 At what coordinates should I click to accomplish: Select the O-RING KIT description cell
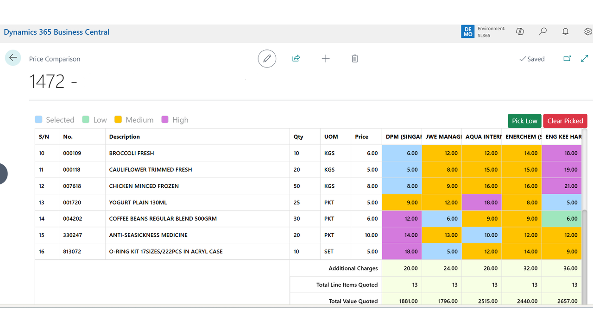[197, 252]
